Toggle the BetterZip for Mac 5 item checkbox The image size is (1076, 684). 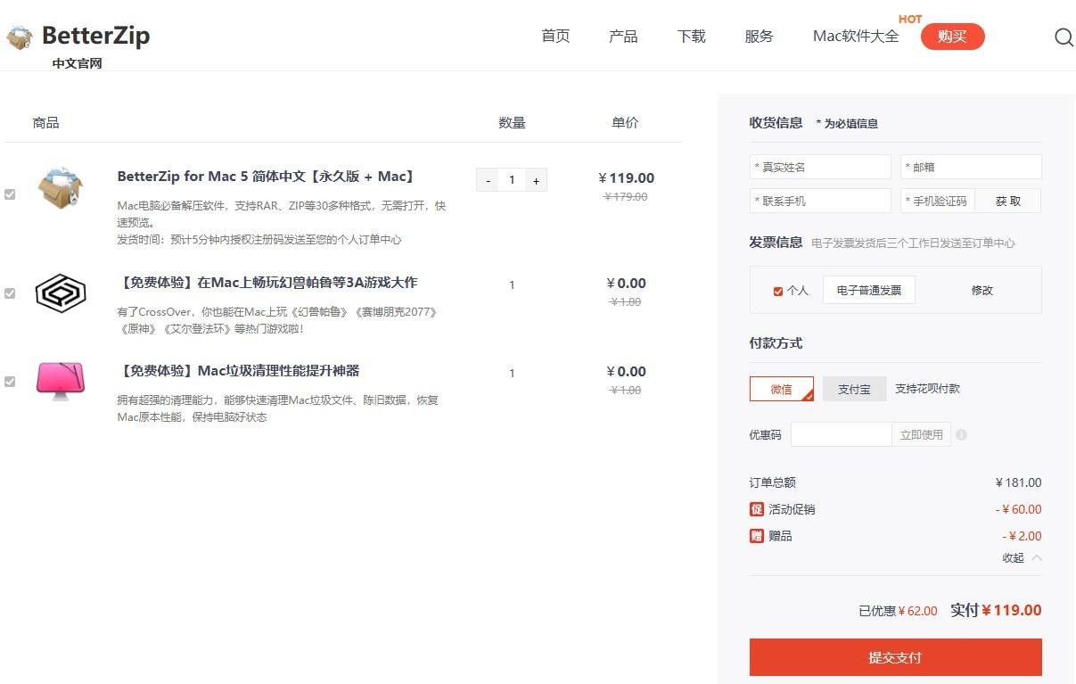10,194
